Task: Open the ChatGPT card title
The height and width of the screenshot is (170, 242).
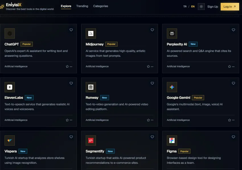Action: click(12, 44)
